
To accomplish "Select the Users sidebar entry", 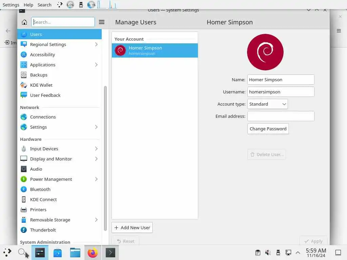I will [60, 34].
